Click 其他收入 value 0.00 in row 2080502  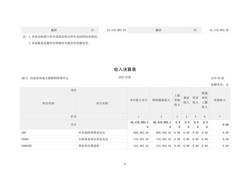[225, 146]
